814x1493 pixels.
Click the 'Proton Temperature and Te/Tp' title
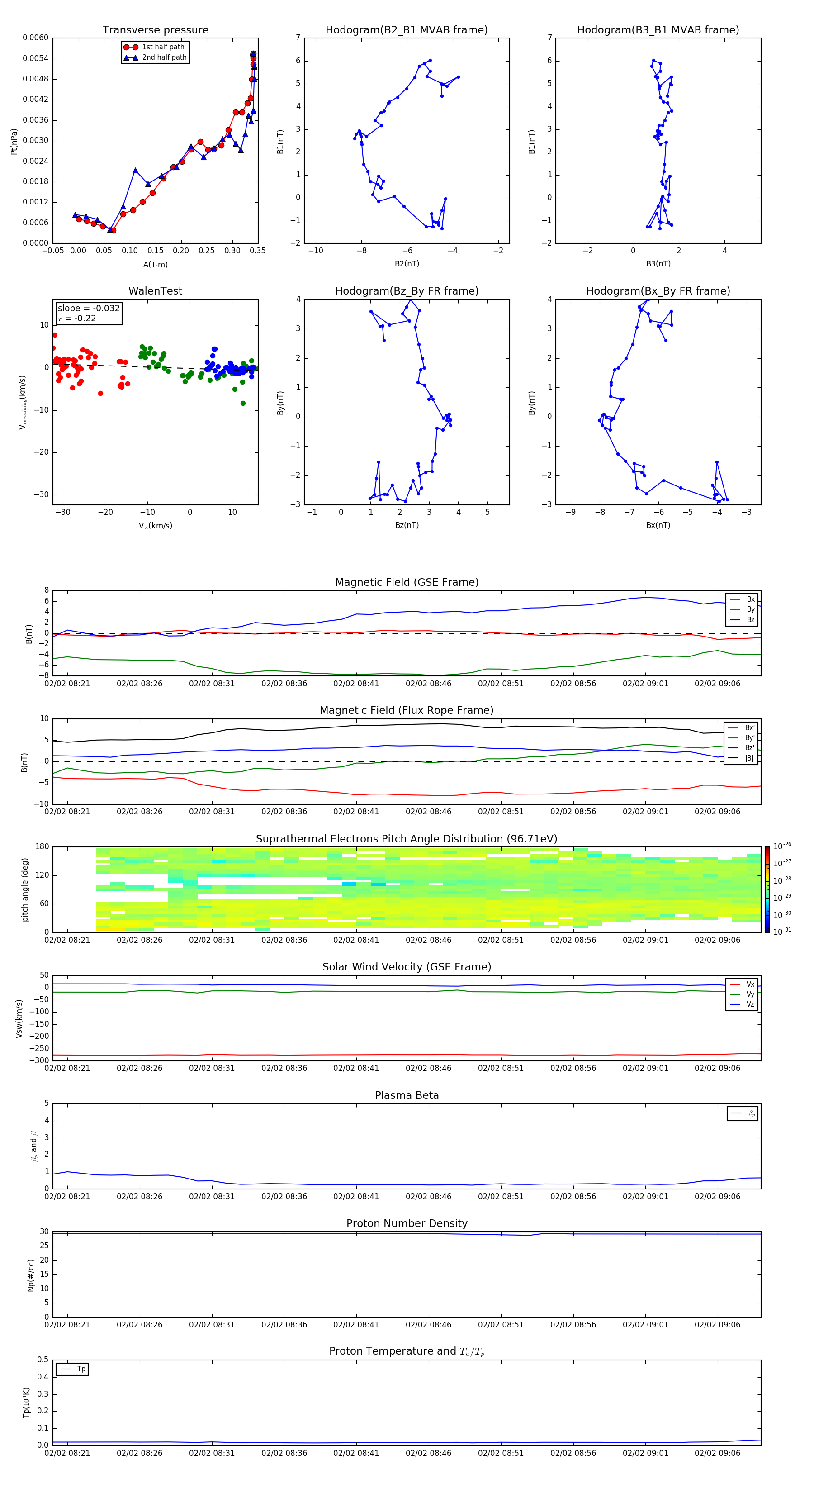click(407, 1351)
